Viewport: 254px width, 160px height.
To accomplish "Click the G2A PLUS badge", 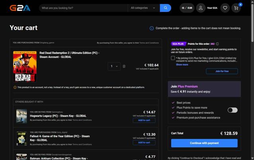I will pos(178,44).
